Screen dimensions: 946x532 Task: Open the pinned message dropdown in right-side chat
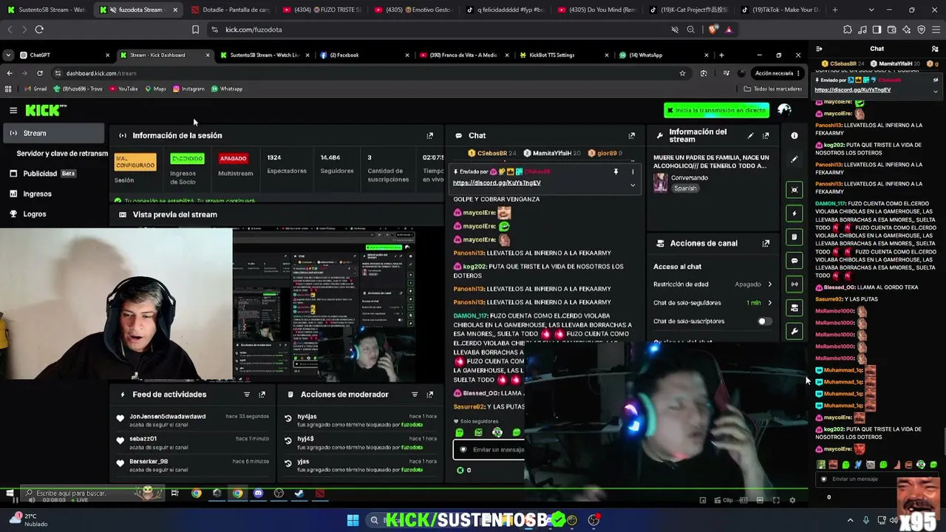936,92
